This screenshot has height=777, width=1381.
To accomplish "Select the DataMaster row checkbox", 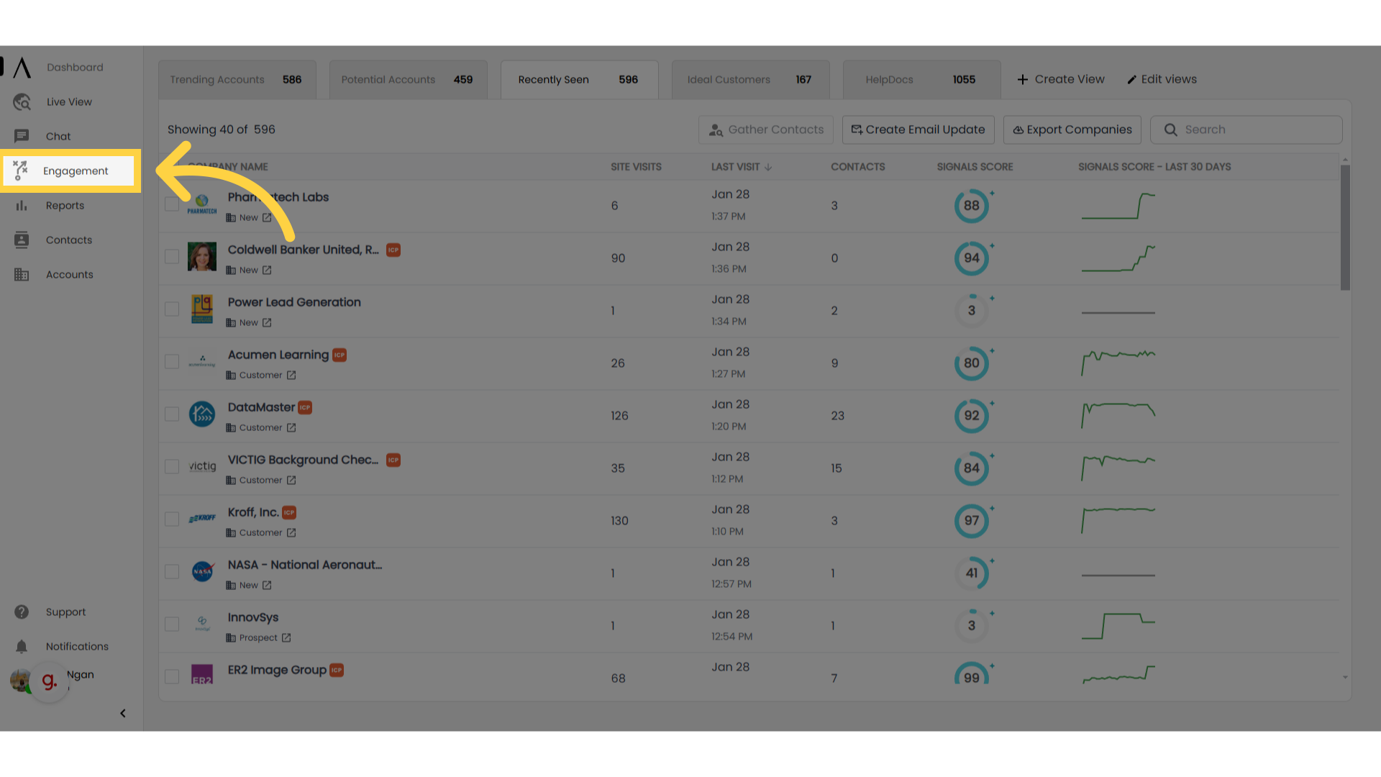I will point(172,414).
